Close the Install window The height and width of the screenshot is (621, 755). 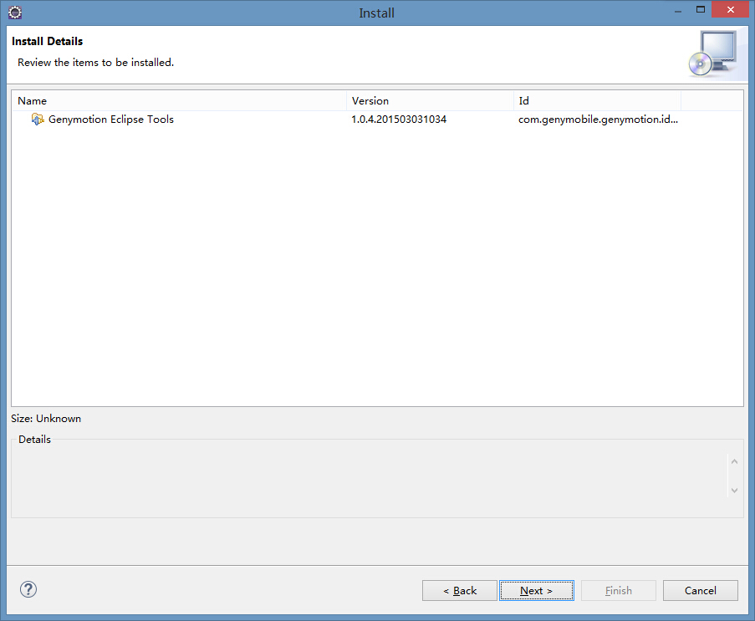[731, 10]
